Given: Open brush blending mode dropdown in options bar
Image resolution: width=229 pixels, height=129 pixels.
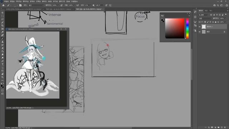Looking at the screenshot, I should (x=36, y=5).
